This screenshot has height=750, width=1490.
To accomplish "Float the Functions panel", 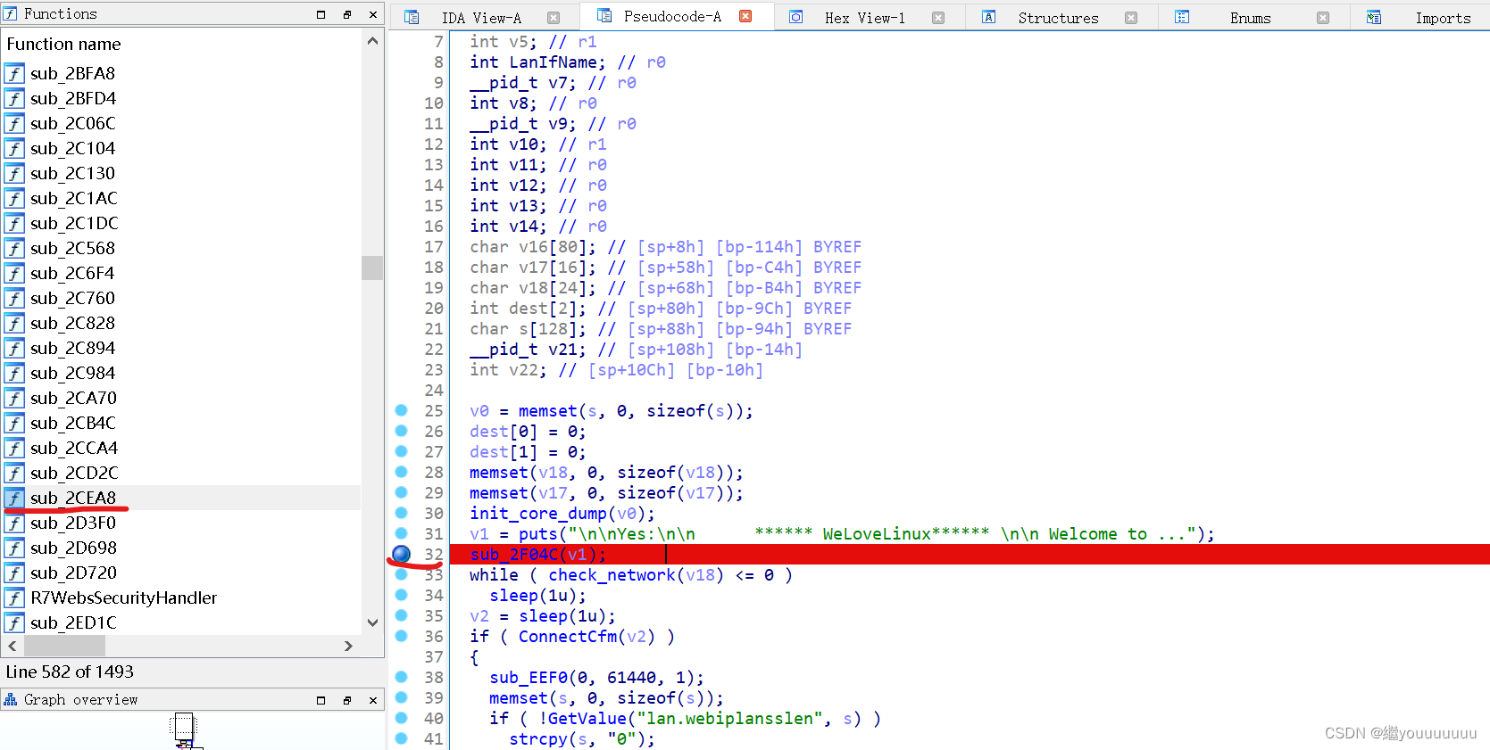I will [347, 14].
